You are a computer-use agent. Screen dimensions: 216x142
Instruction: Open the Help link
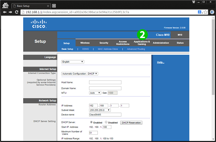tap(161, 62)
